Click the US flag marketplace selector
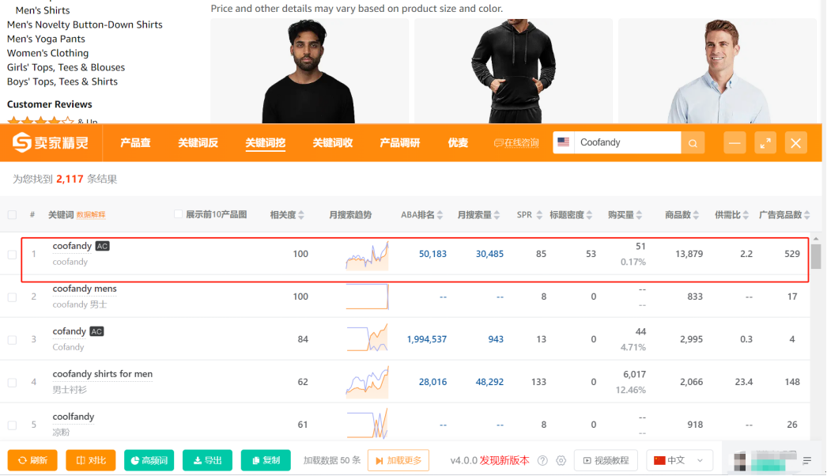This screenshot has width=827, height=476. (x=564, y=142)
